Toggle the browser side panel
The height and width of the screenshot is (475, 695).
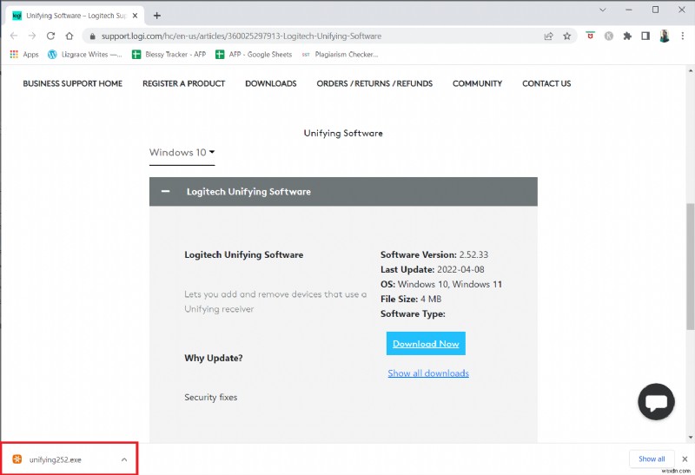point(645,36)
